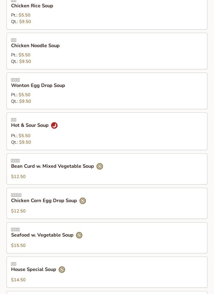Click the $12.50 Bean Curd soup price
Image resolution: width=214 pixels, height=294 pixels.
click(18, 177)
